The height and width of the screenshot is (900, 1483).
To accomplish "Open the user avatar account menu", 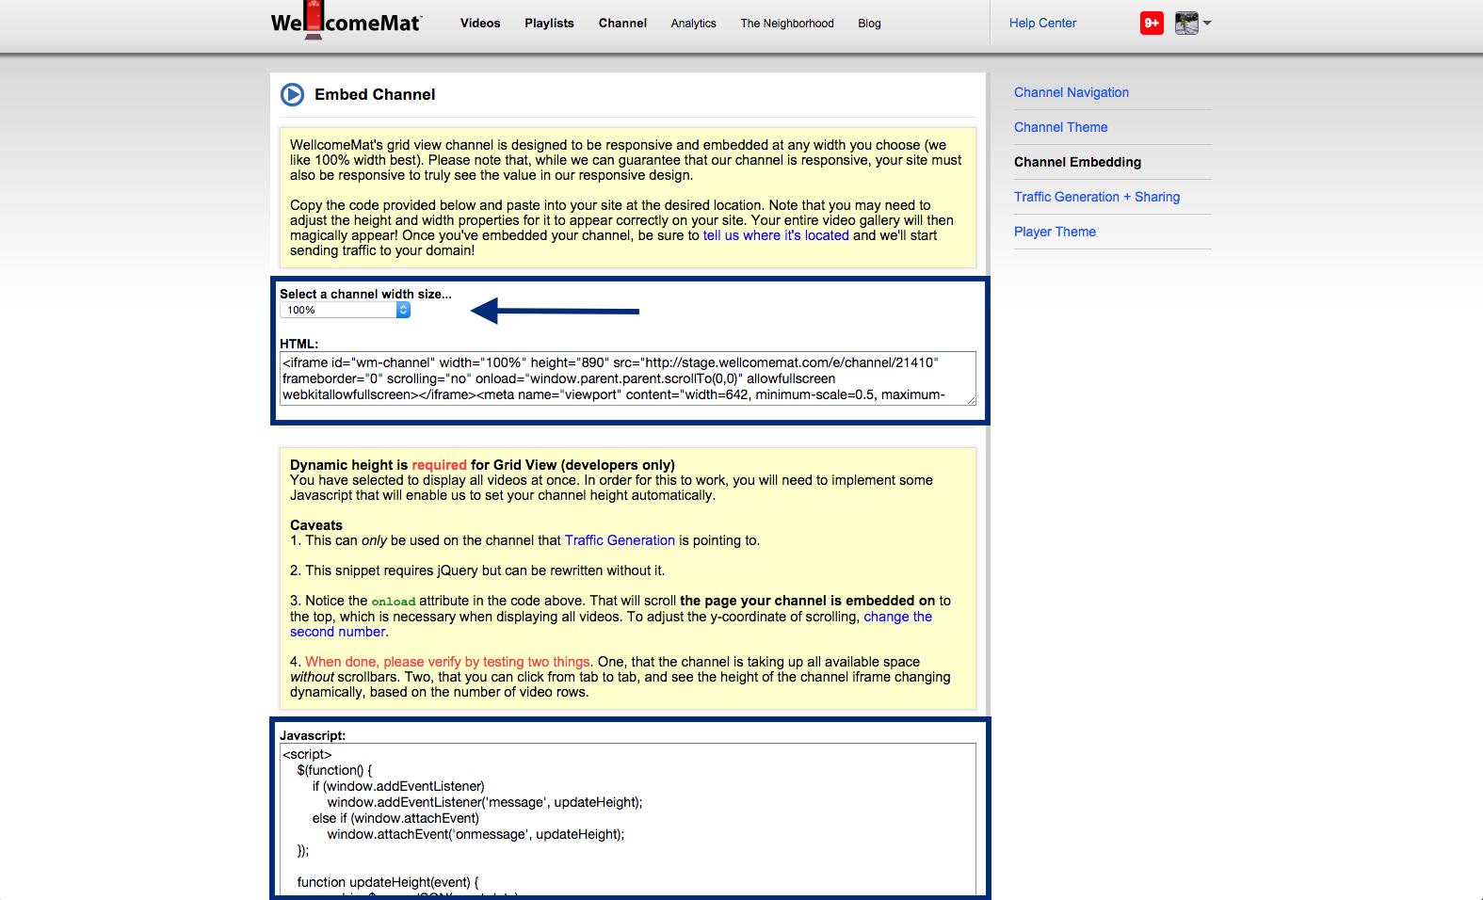I will tap(1192, 24).
